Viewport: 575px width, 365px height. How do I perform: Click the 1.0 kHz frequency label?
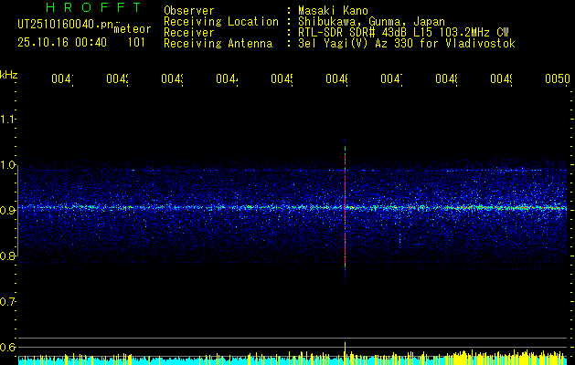pyautogui.click(x=7, y=165)
